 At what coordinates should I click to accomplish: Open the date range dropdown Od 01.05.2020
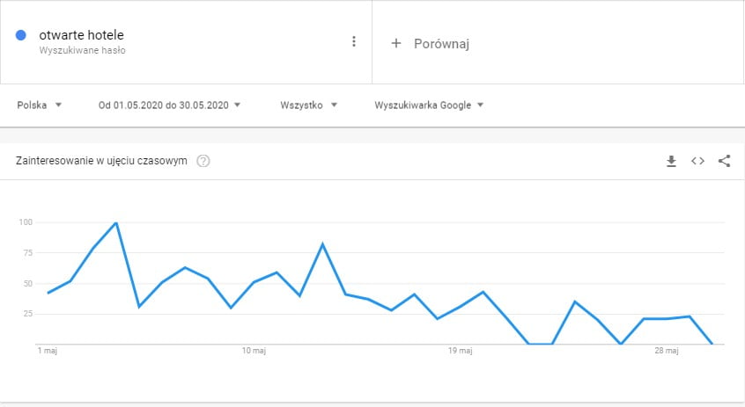click(169, 105)
